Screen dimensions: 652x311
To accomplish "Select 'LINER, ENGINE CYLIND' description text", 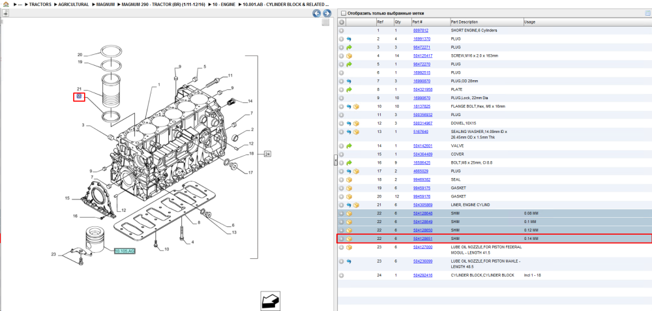I will [x=470, y=205].
